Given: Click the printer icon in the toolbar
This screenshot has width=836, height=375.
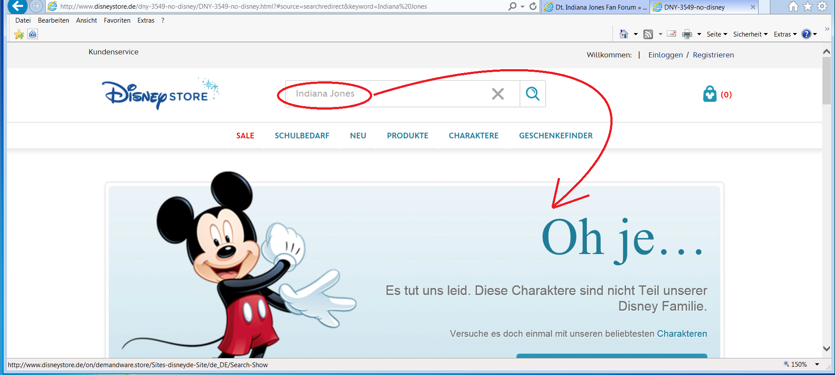Looking at the screenshot, I should [x=687, y=34].
